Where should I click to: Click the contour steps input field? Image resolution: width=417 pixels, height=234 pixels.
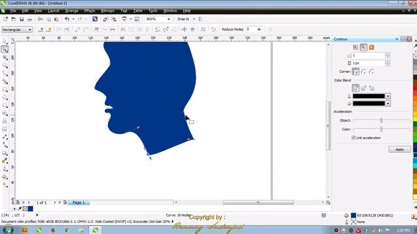tap(368, 55)
